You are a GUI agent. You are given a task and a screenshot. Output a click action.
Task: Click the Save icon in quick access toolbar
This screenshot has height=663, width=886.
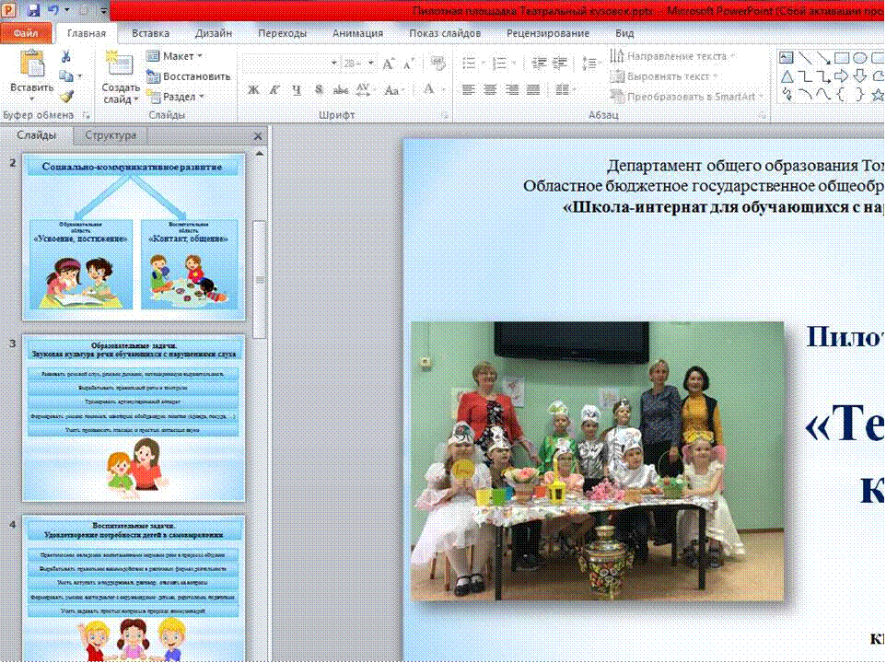tap(34, 11)
